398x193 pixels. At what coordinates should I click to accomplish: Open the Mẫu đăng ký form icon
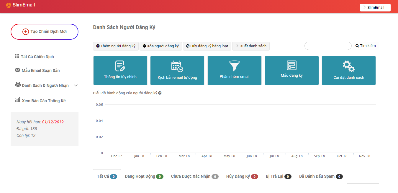[x=291, y=65]
